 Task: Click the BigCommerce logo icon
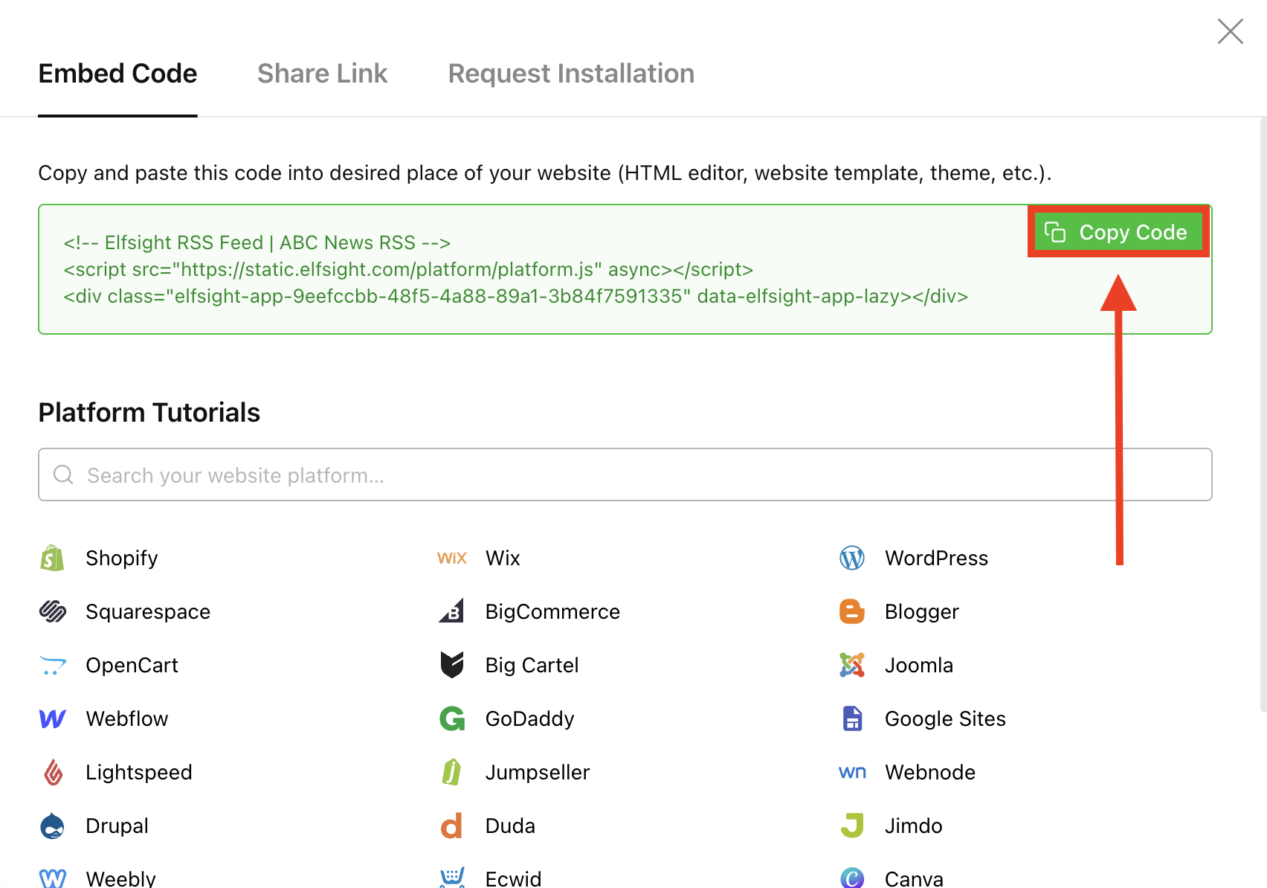point(452,611)
